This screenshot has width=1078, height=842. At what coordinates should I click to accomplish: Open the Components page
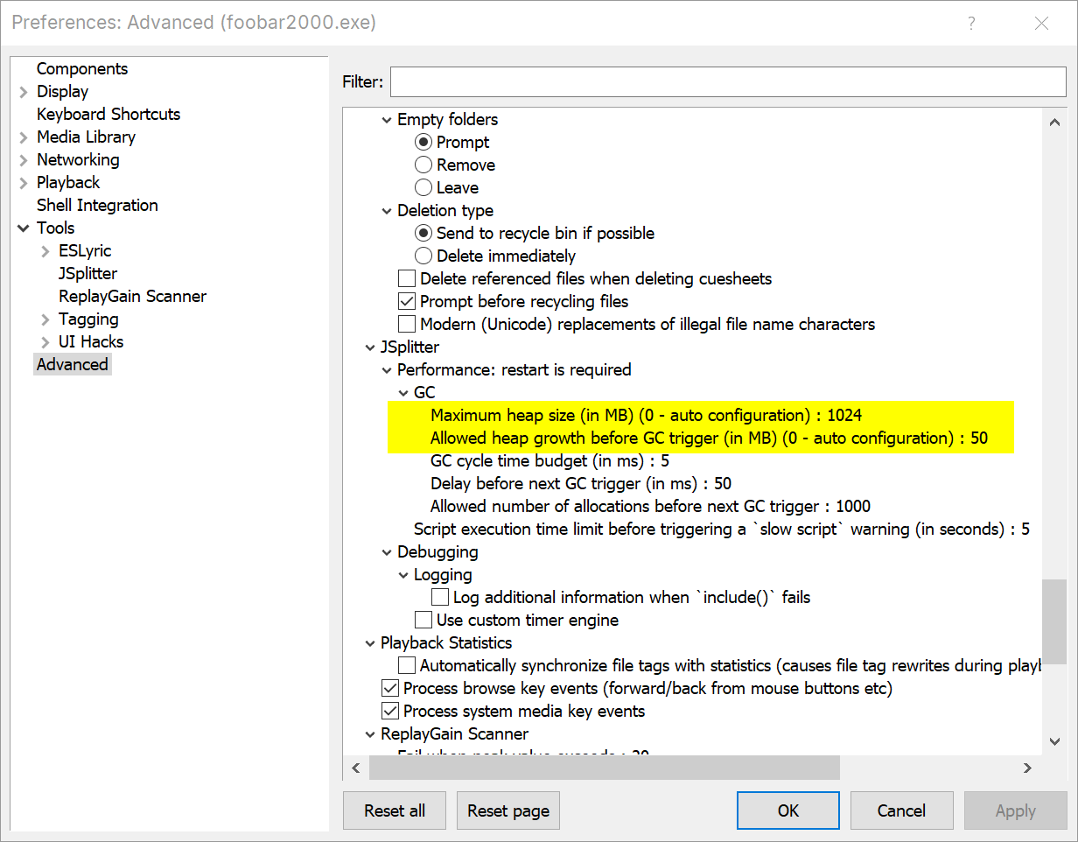82,68
